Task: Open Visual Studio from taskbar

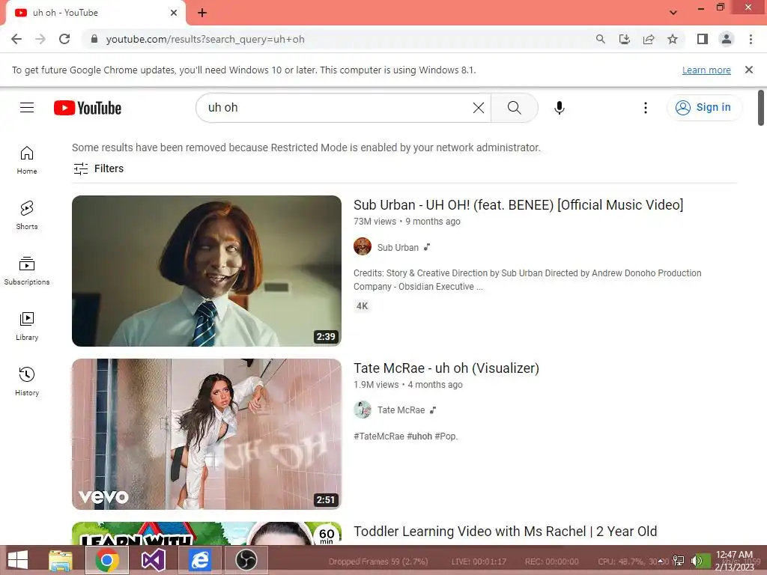Action: 153,560
